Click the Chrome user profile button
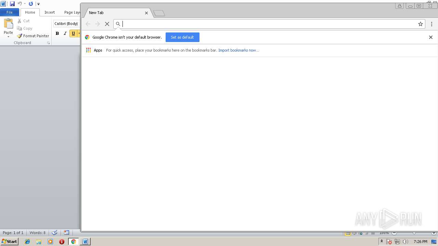Image resolution: width=438 pixels, height=246 pixels. [399, 6]
